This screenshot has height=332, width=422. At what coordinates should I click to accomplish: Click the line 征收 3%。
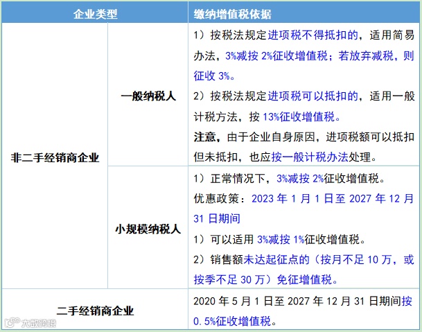(x=214, y=76)
